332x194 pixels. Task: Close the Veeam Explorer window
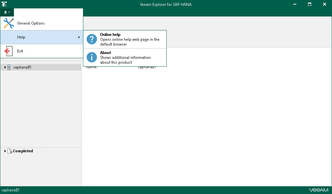pos(324,4)
